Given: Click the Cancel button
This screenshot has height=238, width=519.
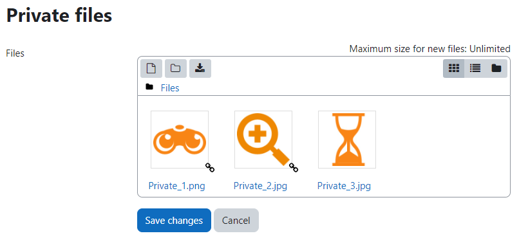Looking at the screenshot, I should coord(236,220).
